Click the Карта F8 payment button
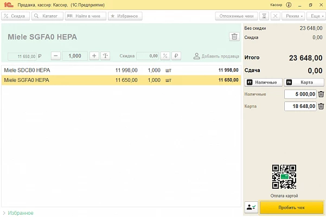326x217 pixels. point(304,82)
